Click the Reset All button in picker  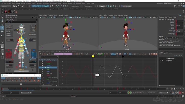pos(9,34)
